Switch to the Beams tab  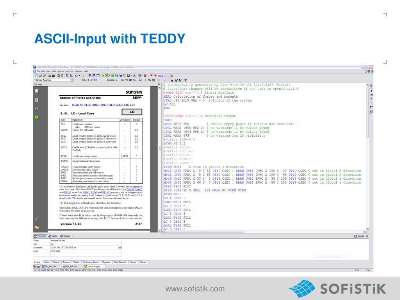point(56,262)
